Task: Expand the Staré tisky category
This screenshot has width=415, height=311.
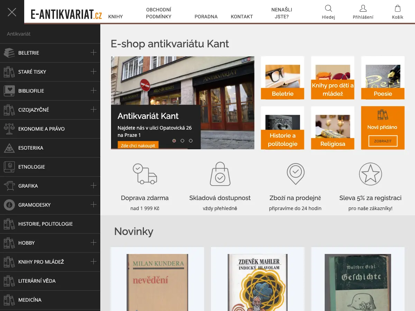Action: (x=93, y=72)
